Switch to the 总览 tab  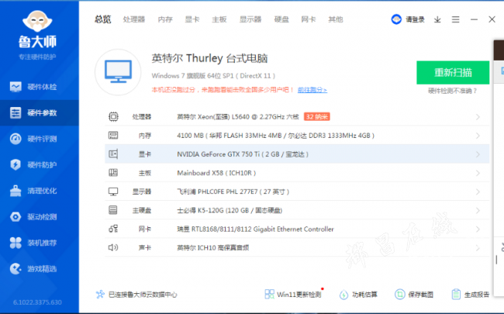click(103, 19)
